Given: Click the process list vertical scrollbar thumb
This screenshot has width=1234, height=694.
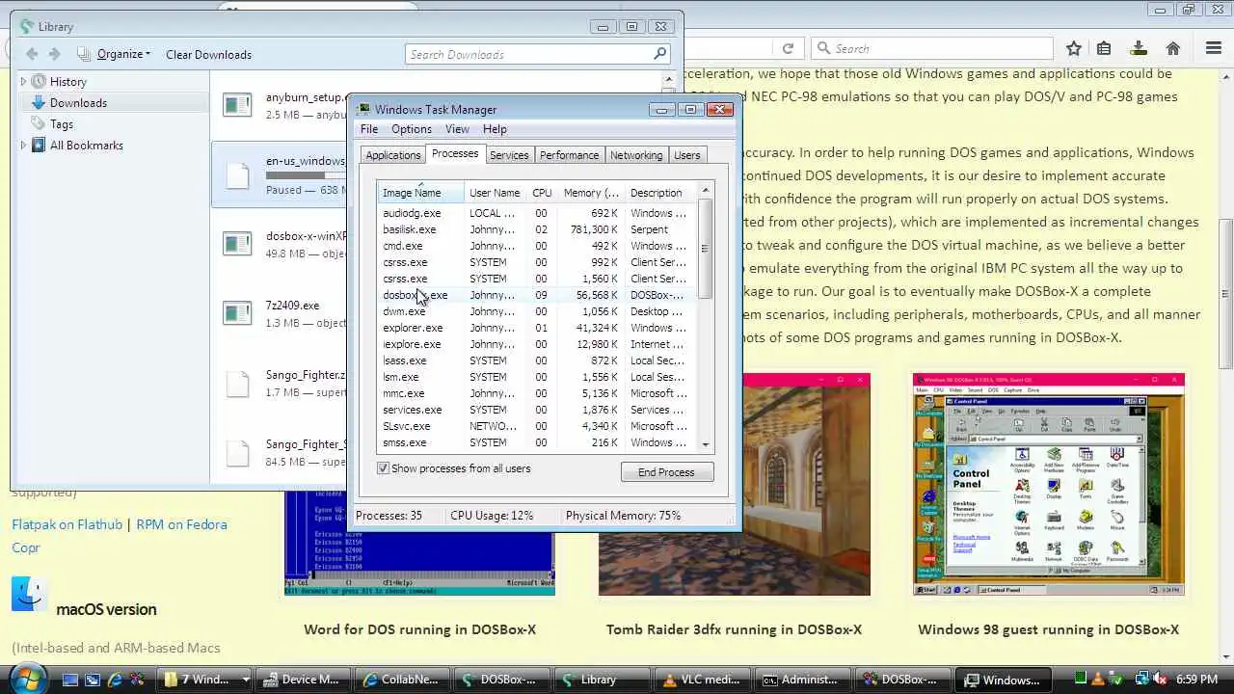Looking at the screenshot, I should pos(706,249).
